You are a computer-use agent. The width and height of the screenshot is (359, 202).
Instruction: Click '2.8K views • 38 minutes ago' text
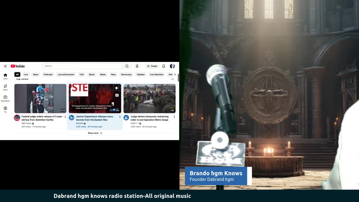(144, 127)
